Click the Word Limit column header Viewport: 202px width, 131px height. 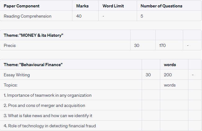tap(113, 6)
